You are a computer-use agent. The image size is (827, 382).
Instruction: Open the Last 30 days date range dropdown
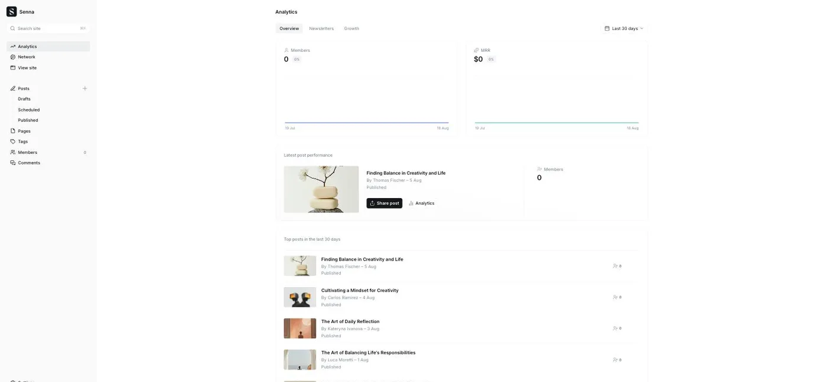coord(624,28)
